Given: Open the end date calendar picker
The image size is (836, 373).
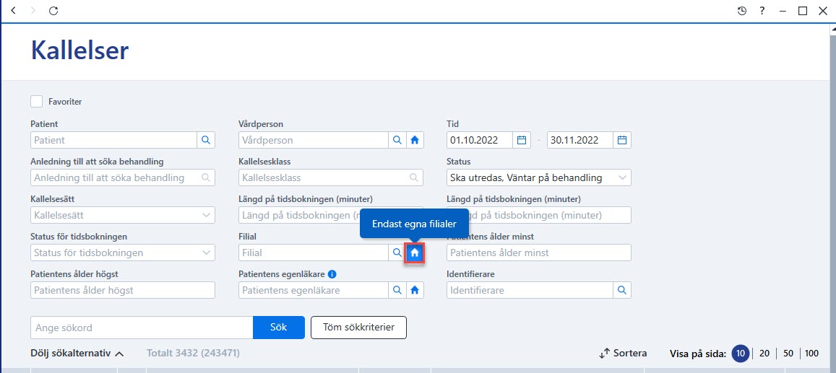Looking at the screenshot, I should tap(622, 141).
